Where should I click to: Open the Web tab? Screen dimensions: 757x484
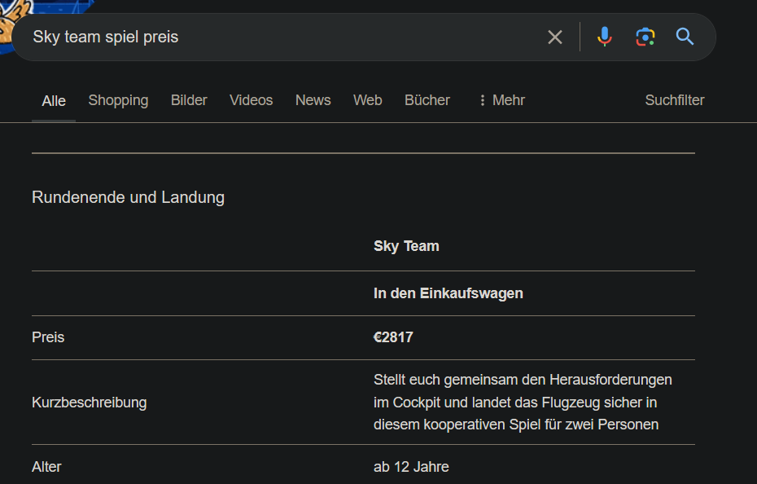pyautogui.click(x=367, y=100)
